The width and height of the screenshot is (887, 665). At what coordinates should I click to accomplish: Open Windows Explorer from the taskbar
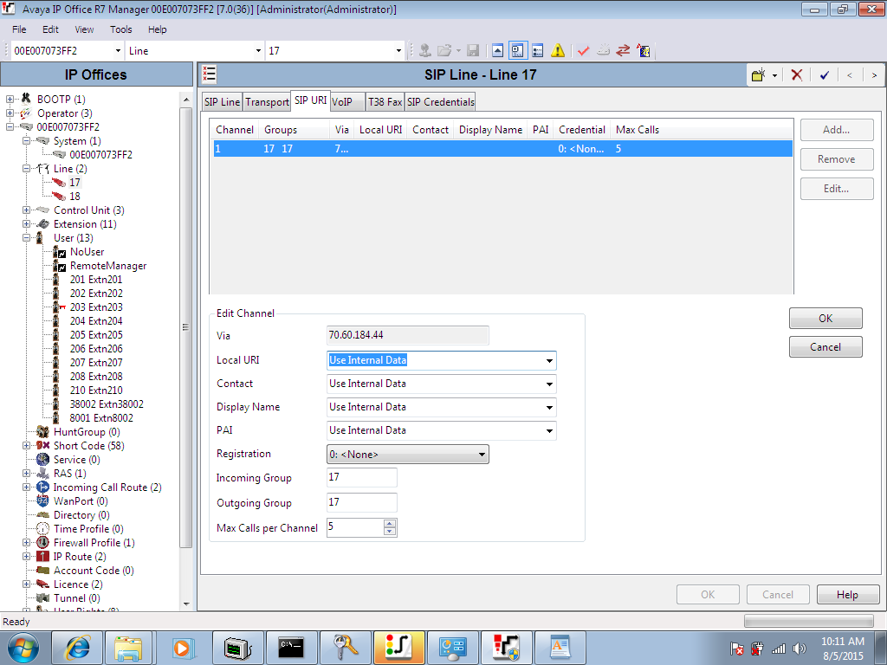click(128, 648)
